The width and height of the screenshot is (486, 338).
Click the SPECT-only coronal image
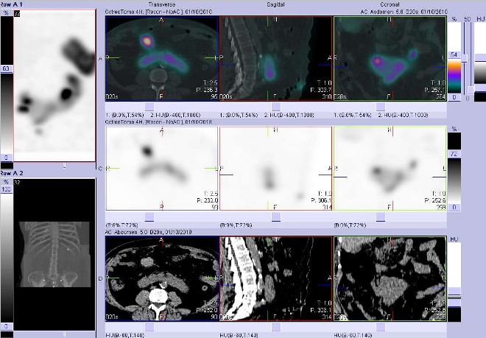tap(390, 169)
